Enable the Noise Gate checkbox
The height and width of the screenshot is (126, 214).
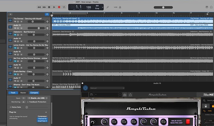coord(11,107)
